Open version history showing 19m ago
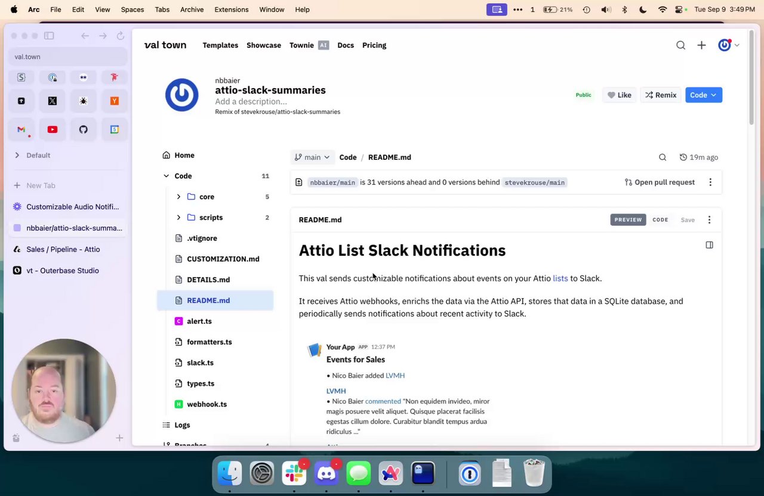Viewport: 764px width, 496px height. coord(698,157)
